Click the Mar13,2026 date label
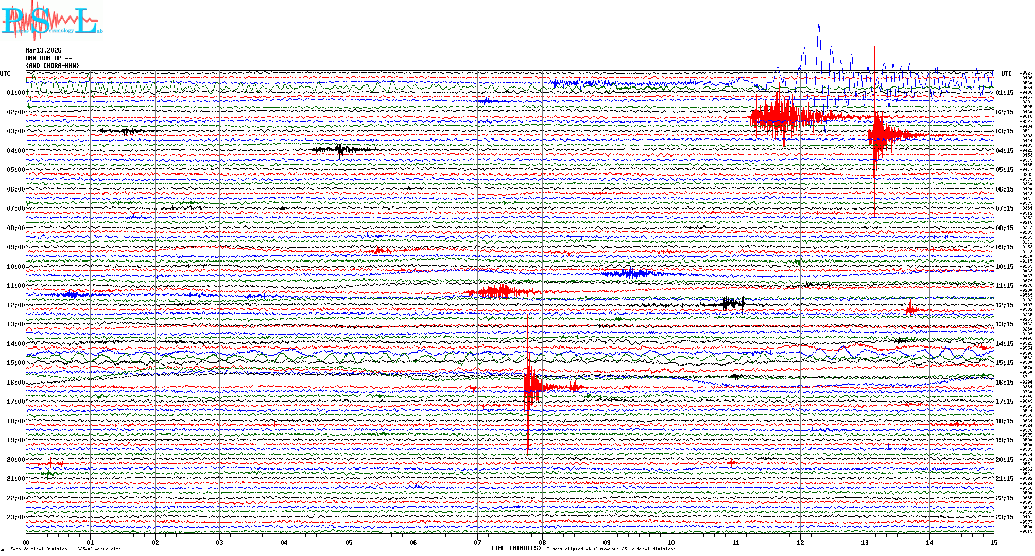 (43, 50)
